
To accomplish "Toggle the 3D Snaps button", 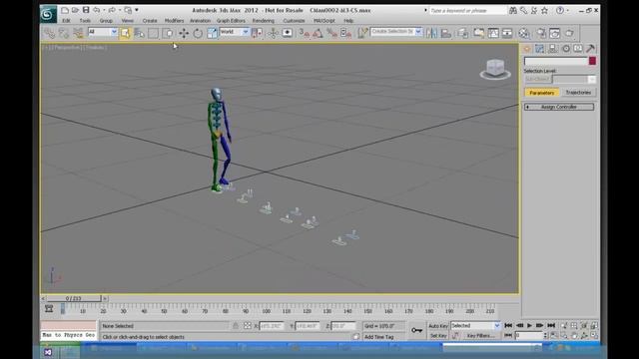I will point(304,33).
